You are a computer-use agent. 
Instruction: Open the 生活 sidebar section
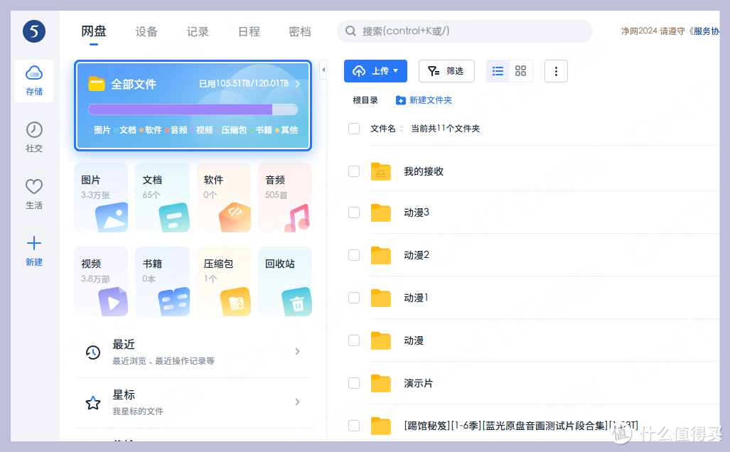click(x=33, y=193)
